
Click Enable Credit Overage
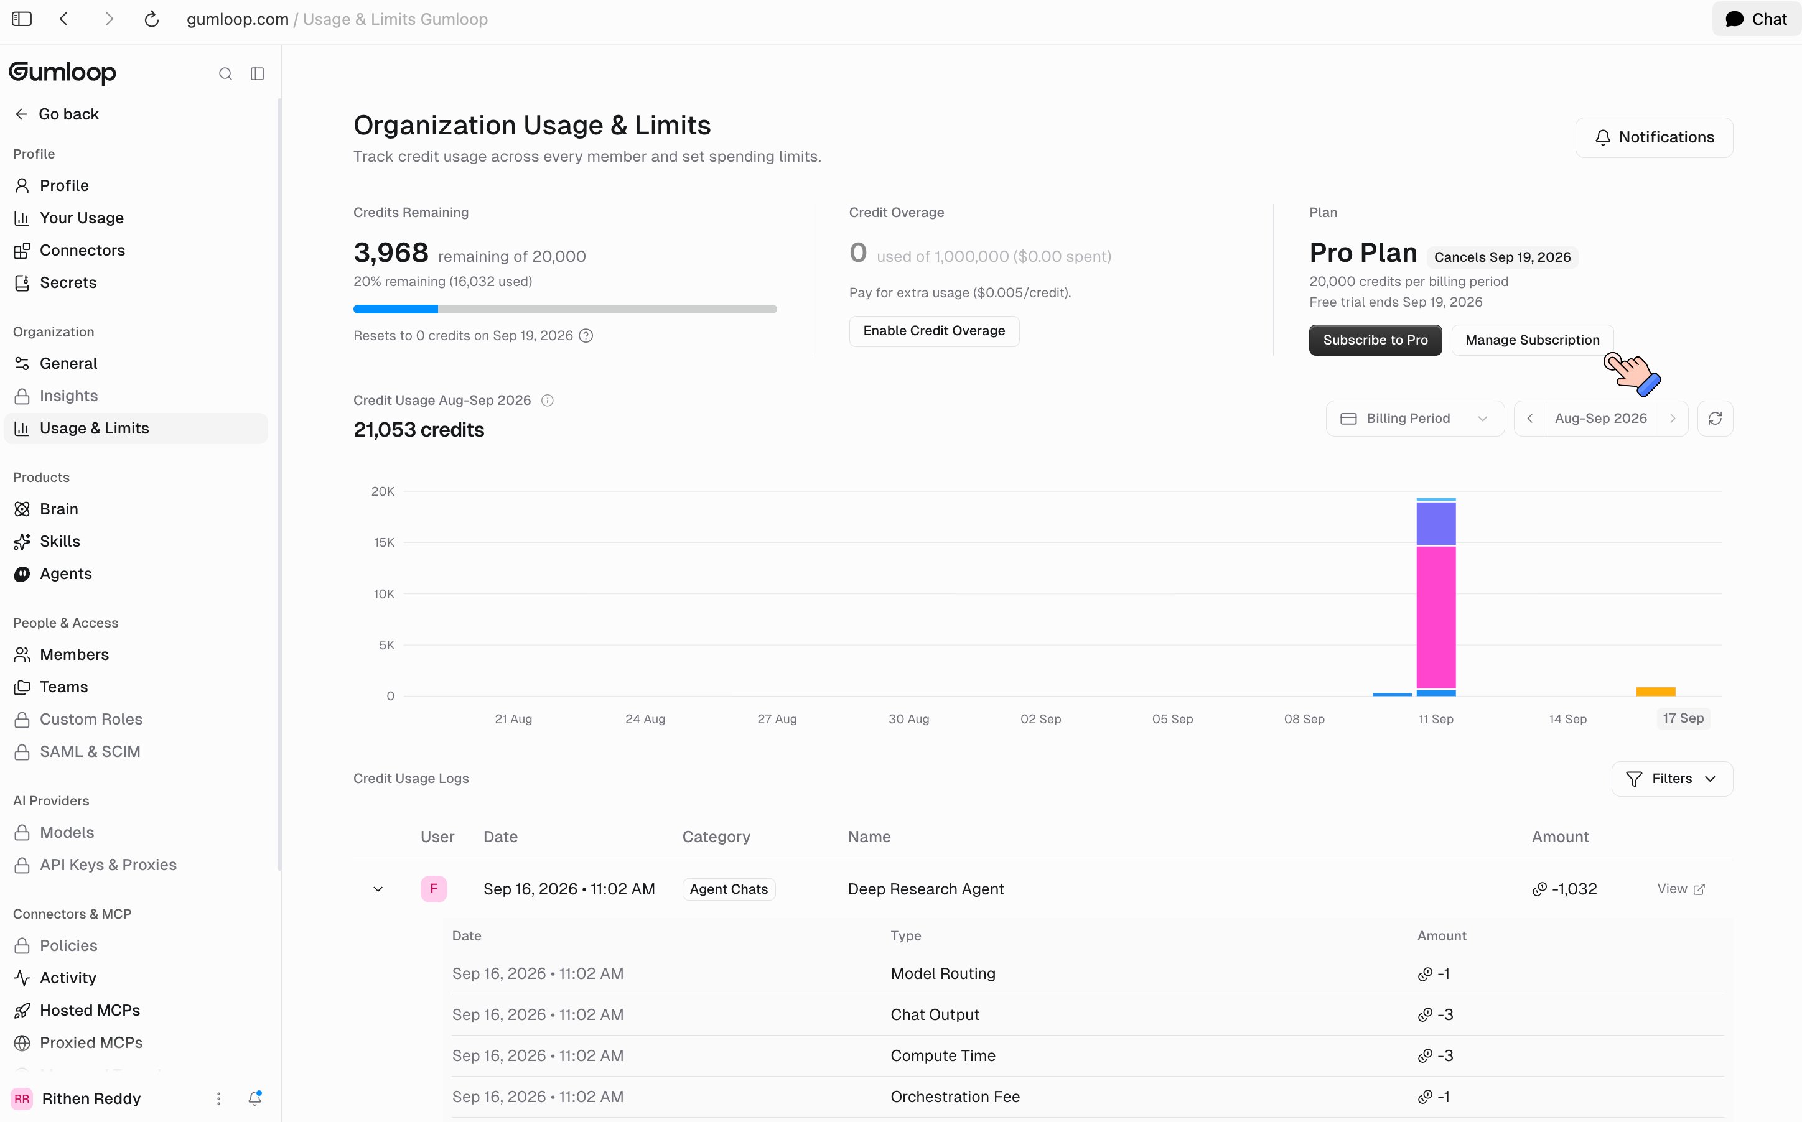click(x=933, y=331)
